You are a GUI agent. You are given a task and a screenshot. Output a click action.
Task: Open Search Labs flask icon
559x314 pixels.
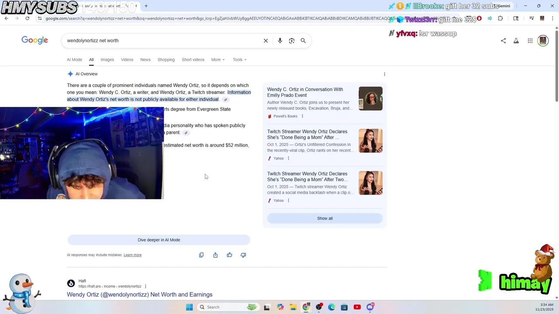point(516,41)
